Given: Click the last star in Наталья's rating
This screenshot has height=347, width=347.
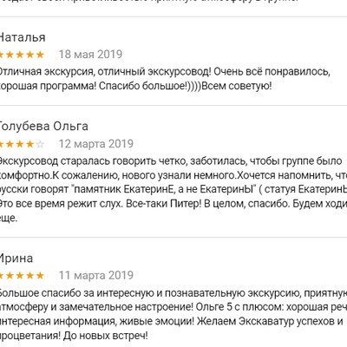Looking at the screenshot, I should (40, 55).
